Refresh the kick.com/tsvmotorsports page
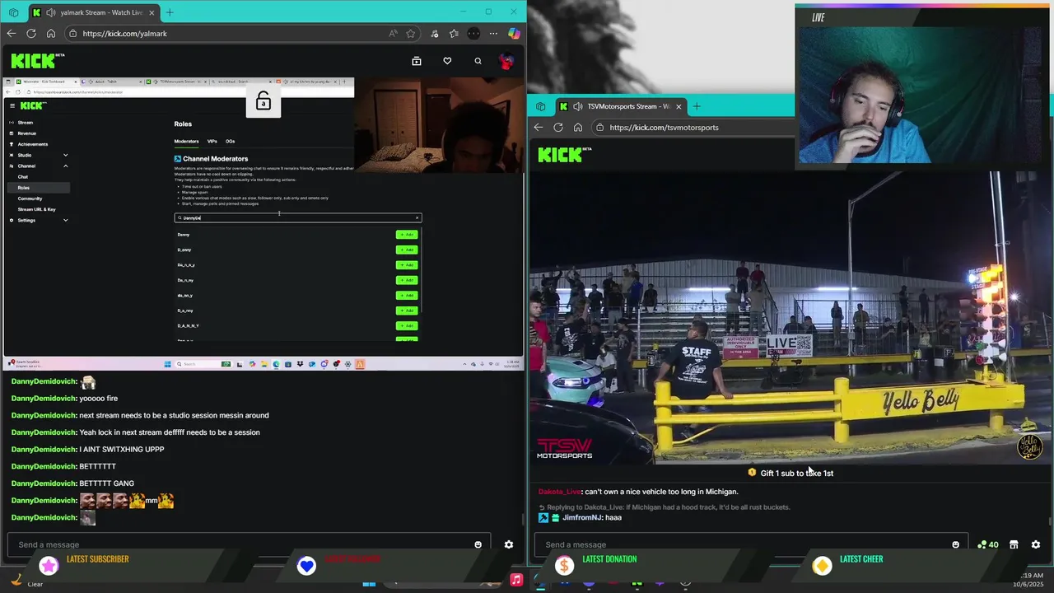 [558, 128]
